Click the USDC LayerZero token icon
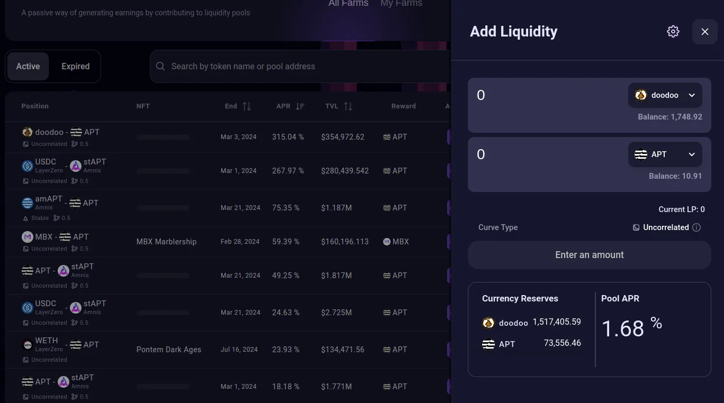Screen dimensions: 724x403 tap(28, 166)
